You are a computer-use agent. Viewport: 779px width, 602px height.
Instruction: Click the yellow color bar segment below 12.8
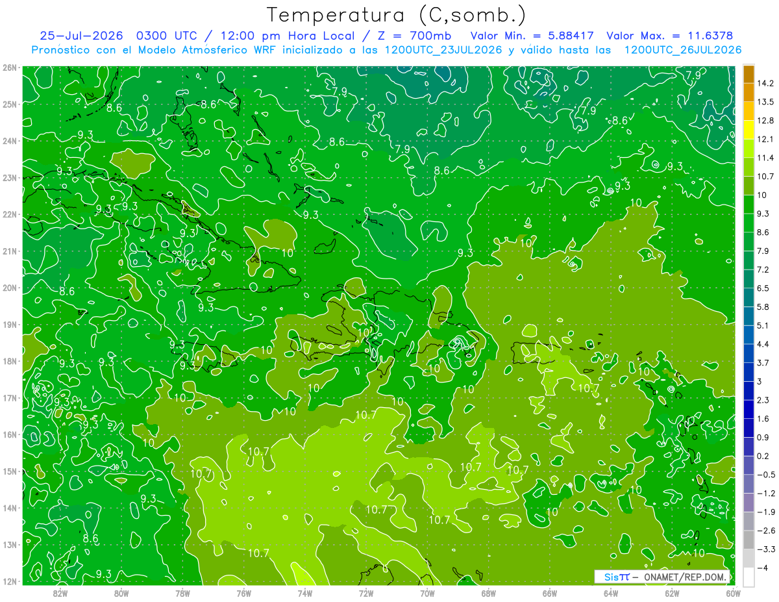pos(748,130)
